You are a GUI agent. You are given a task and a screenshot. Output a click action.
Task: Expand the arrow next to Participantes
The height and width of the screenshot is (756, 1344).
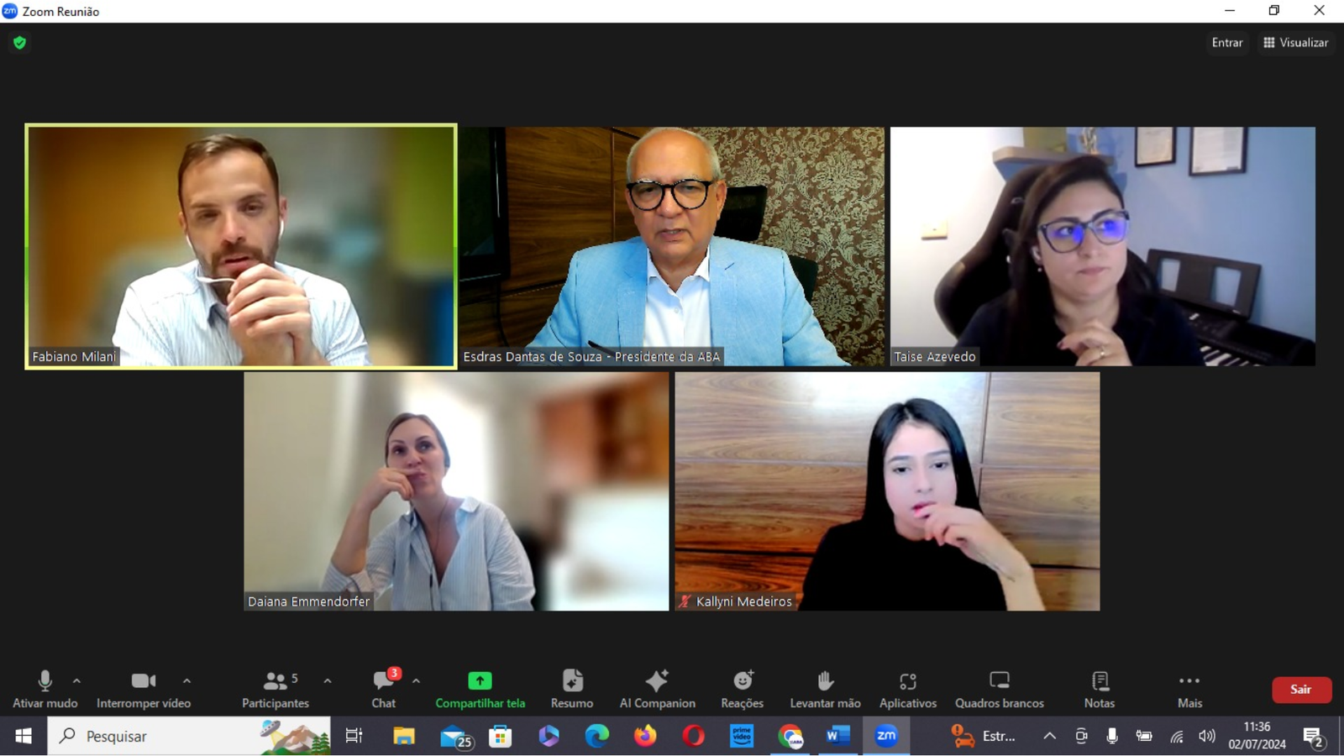point(328,681)
